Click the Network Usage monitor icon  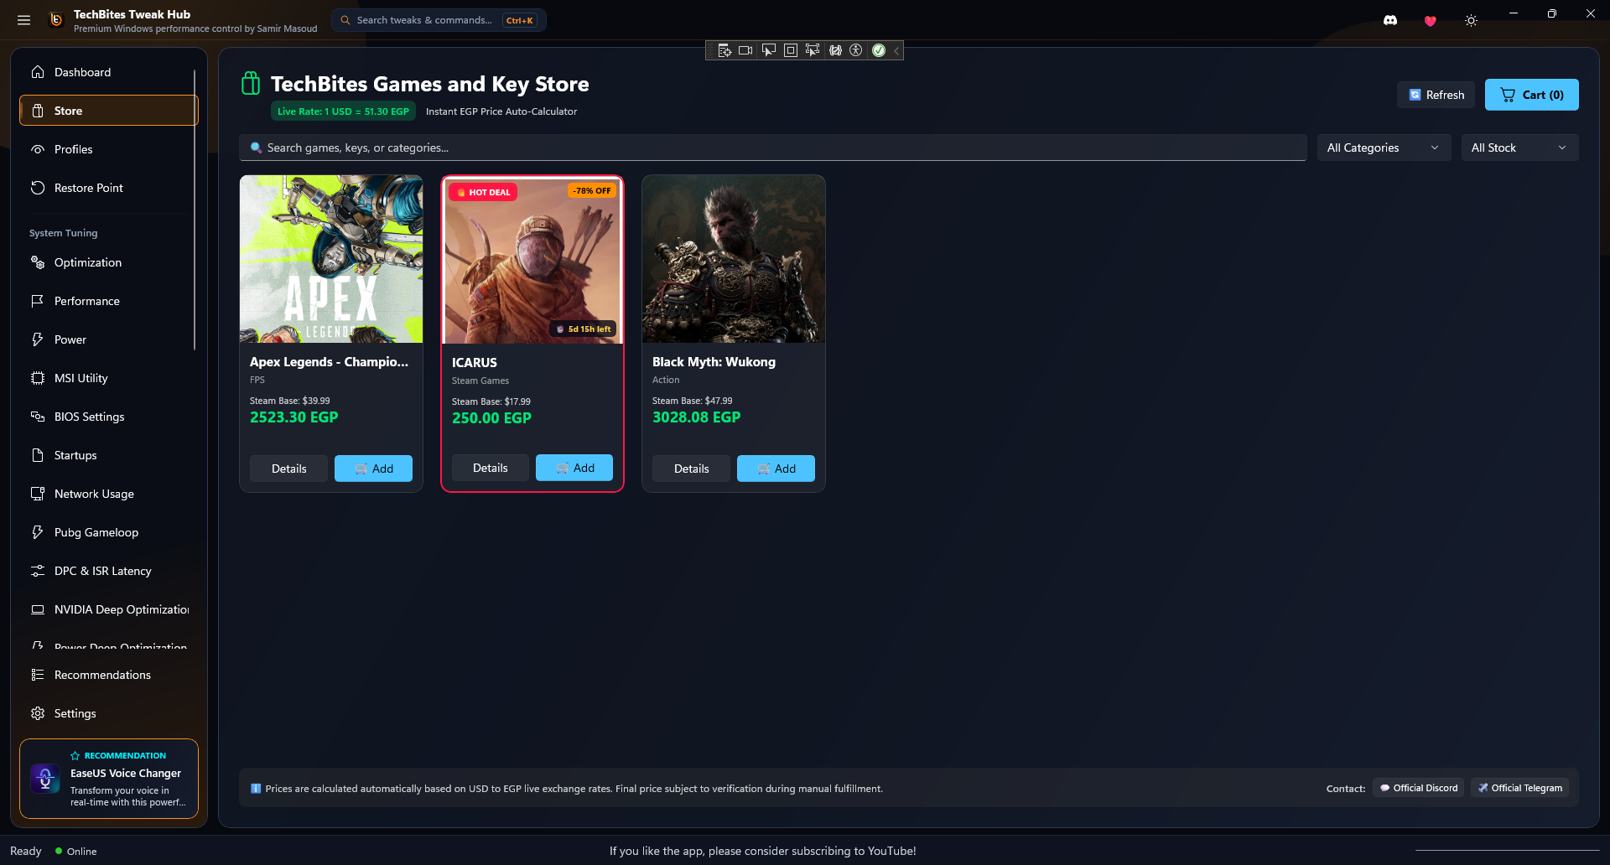click(x=38, y=494)
